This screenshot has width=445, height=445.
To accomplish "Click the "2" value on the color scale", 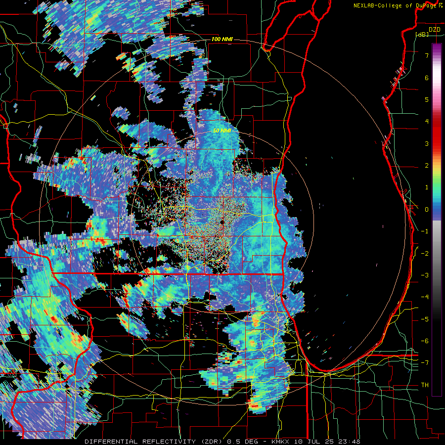I will point(427,166).
